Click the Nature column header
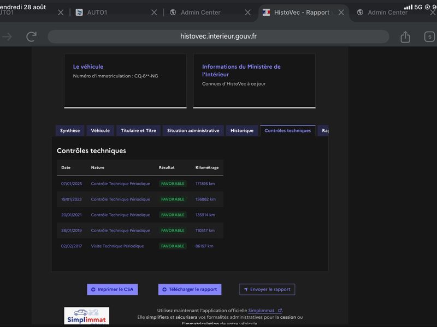 click(98, 167)
